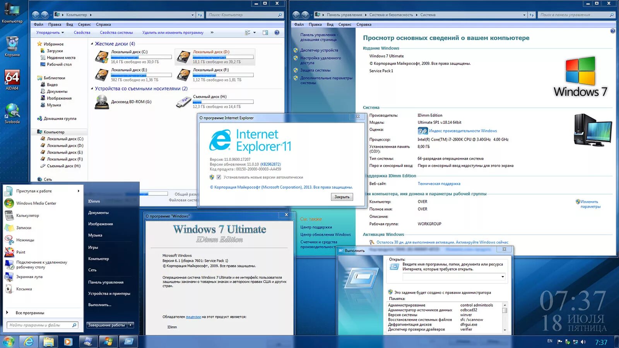The height and width of the screenshot is (348, 619).
Task: Click Техническая поддержка website link
Action: tap(439, 184)
